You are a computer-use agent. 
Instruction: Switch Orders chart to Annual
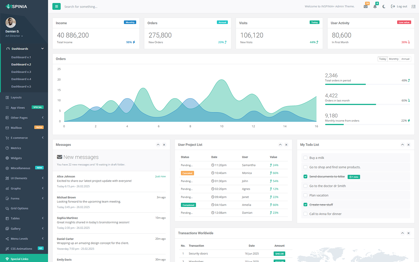406,59
